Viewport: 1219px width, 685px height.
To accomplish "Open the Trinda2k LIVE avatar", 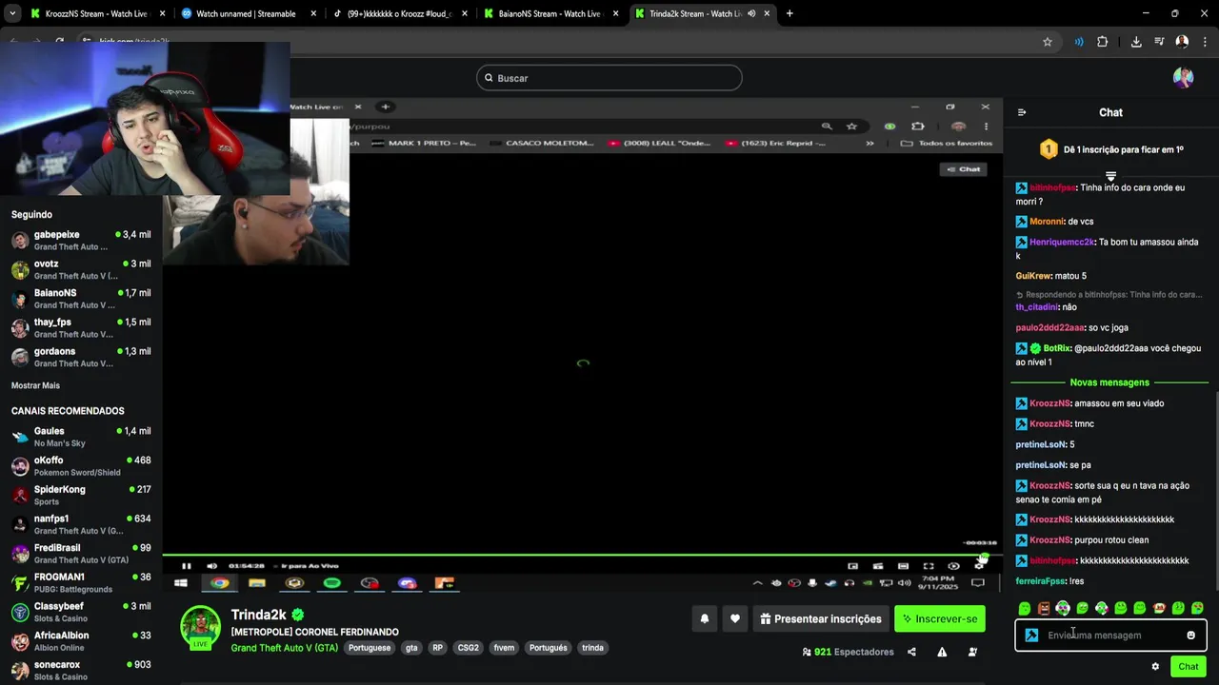I will pos(200,627).
